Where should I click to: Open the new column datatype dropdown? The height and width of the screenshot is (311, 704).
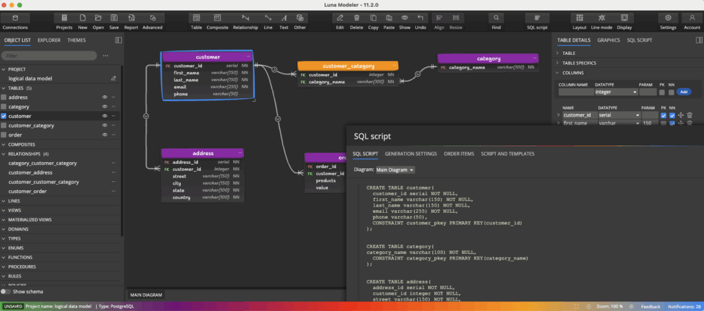[x=616, y=92]
